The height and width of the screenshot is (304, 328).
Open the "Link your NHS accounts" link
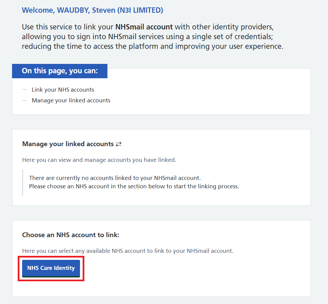tap(63, 90)
